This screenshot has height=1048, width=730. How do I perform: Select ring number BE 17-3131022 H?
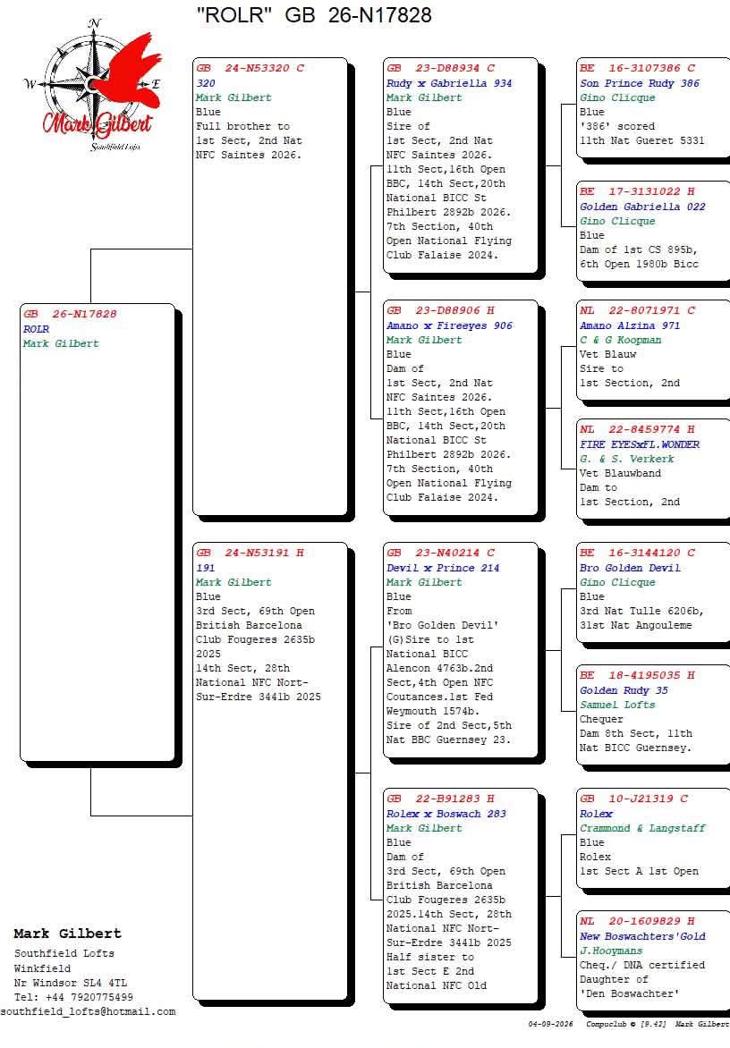(x=638, y=191)
